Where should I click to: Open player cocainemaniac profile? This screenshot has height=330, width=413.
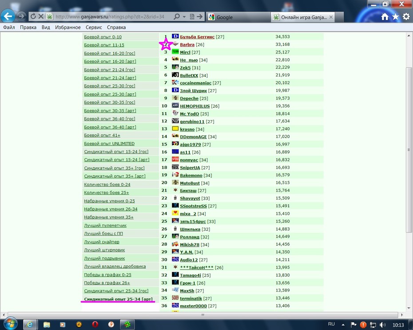pos(195,83)
